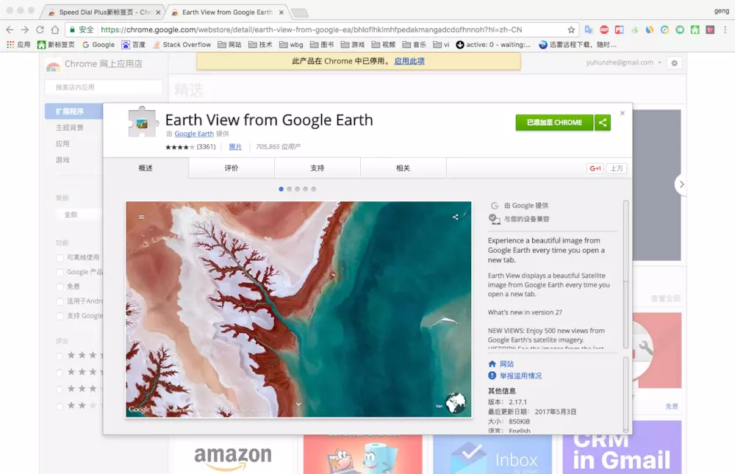
Task: Bookmark this page with the star icon
Action: point(571,29)
